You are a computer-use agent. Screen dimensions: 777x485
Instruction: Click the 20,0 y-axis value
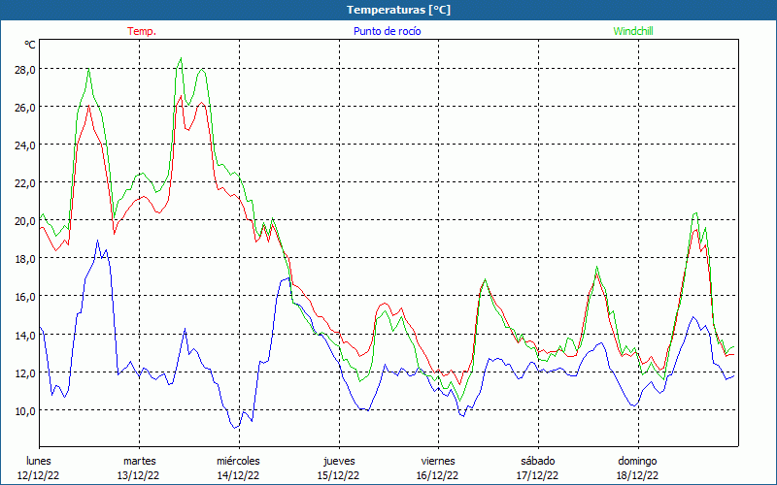coord(25,221)
